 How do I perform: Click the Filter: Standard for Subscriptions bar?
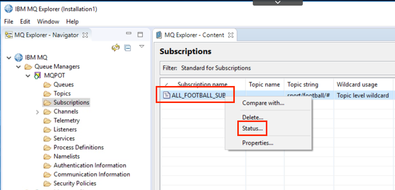(x=277, y=68)
